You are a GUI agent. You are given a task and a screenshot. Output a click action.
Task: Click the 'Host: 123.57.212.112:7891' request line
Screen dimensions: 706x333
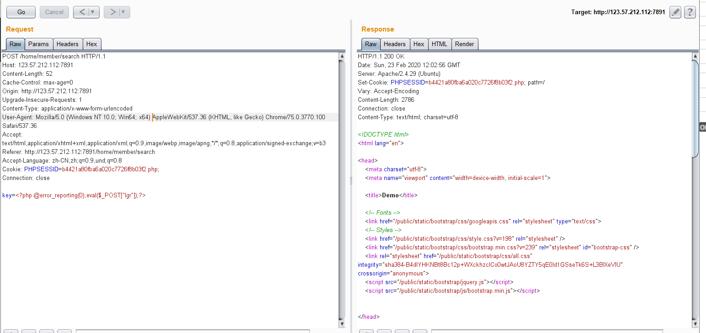pos(38,65)
